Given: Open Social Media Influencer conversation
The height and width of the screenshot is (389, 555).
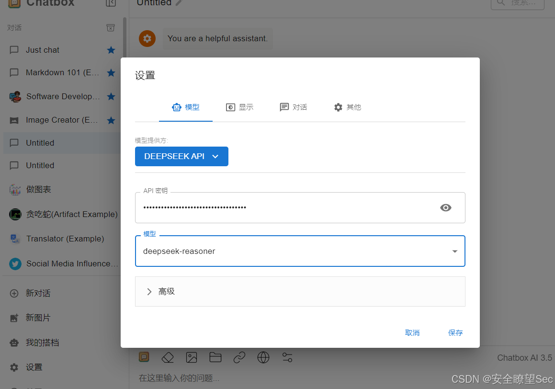Looking at the screenshot, I should pos(62,263).
